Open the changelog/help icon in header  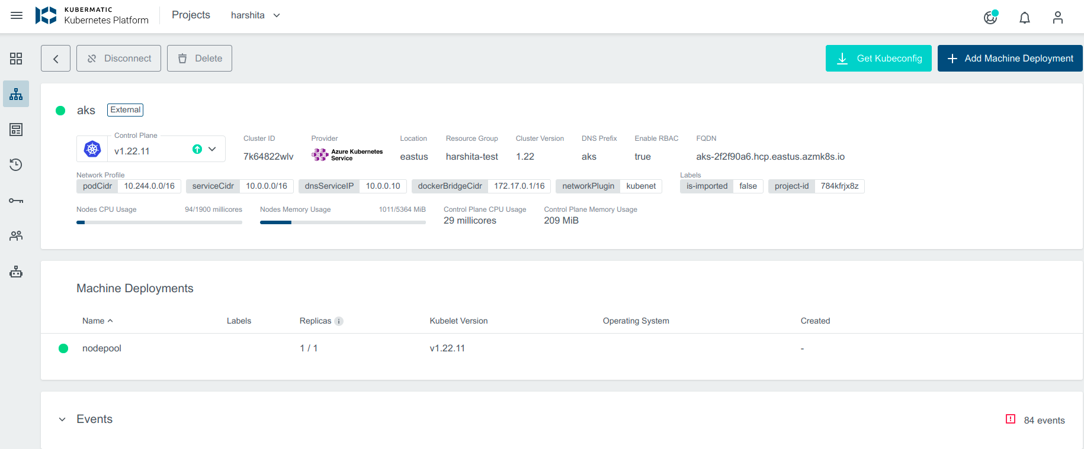(990, 18)
